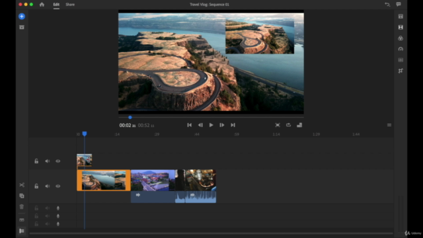This screenshot has height=238, width=423.
Task: Lock the first audio track
Action: click(x=36, y=208)
